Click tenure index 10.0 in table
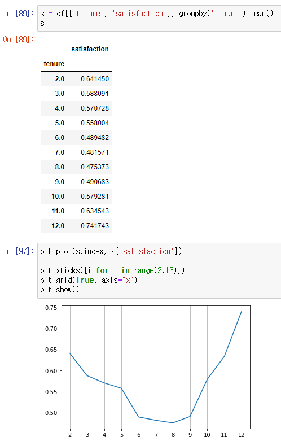The width and height of the screenshot is (281, 441). coord(58,197)
